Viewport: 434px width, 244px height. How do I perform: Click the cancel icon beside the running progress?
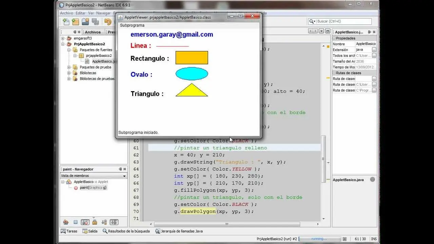344,239
